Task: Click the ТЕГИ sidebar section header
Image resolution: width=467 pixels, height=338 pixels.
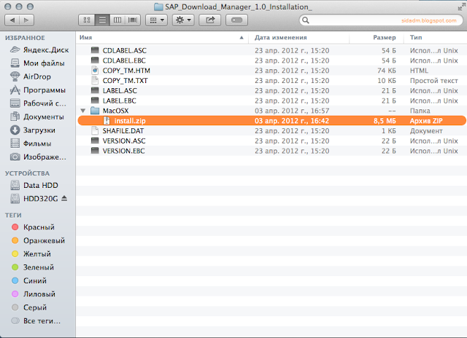Action: [13, 215]
